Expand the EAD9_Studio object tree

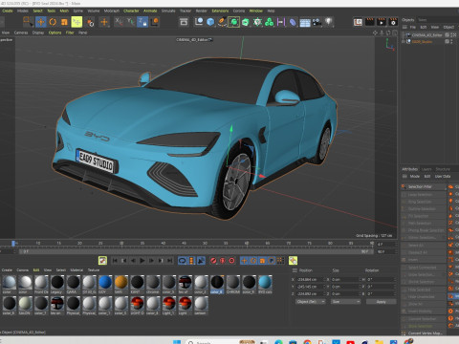[404, 41]
